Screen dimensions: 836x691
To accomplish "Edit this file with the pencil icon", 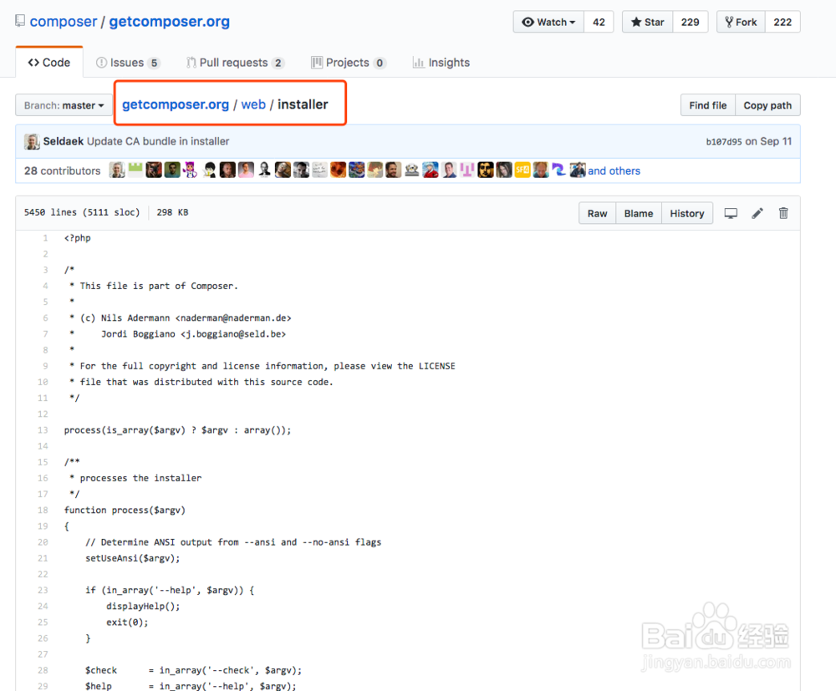I will coord(757,213).
